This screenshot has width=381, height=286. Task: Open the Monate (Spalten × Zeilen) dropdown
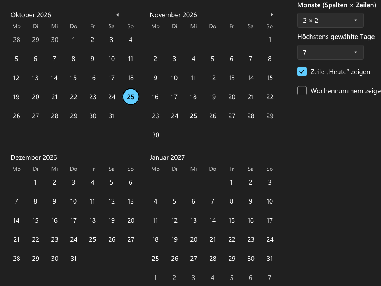330,21
